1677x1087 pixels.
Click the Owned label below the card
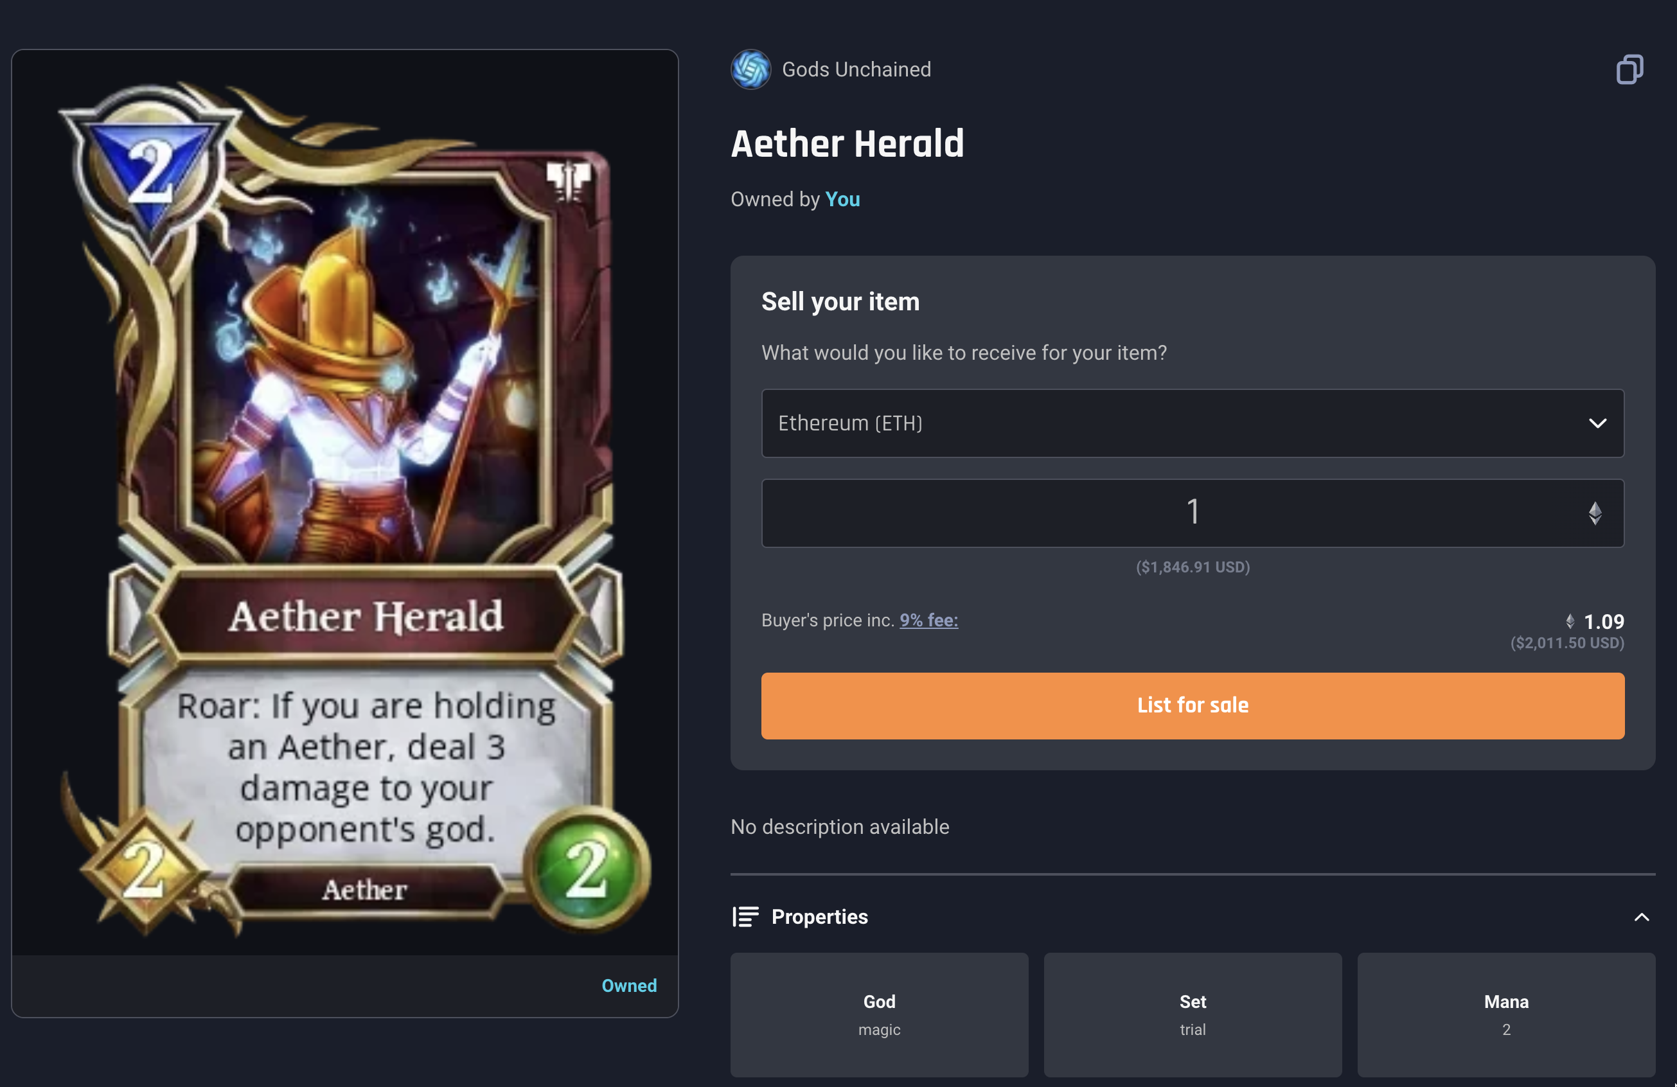click(629, 985)
